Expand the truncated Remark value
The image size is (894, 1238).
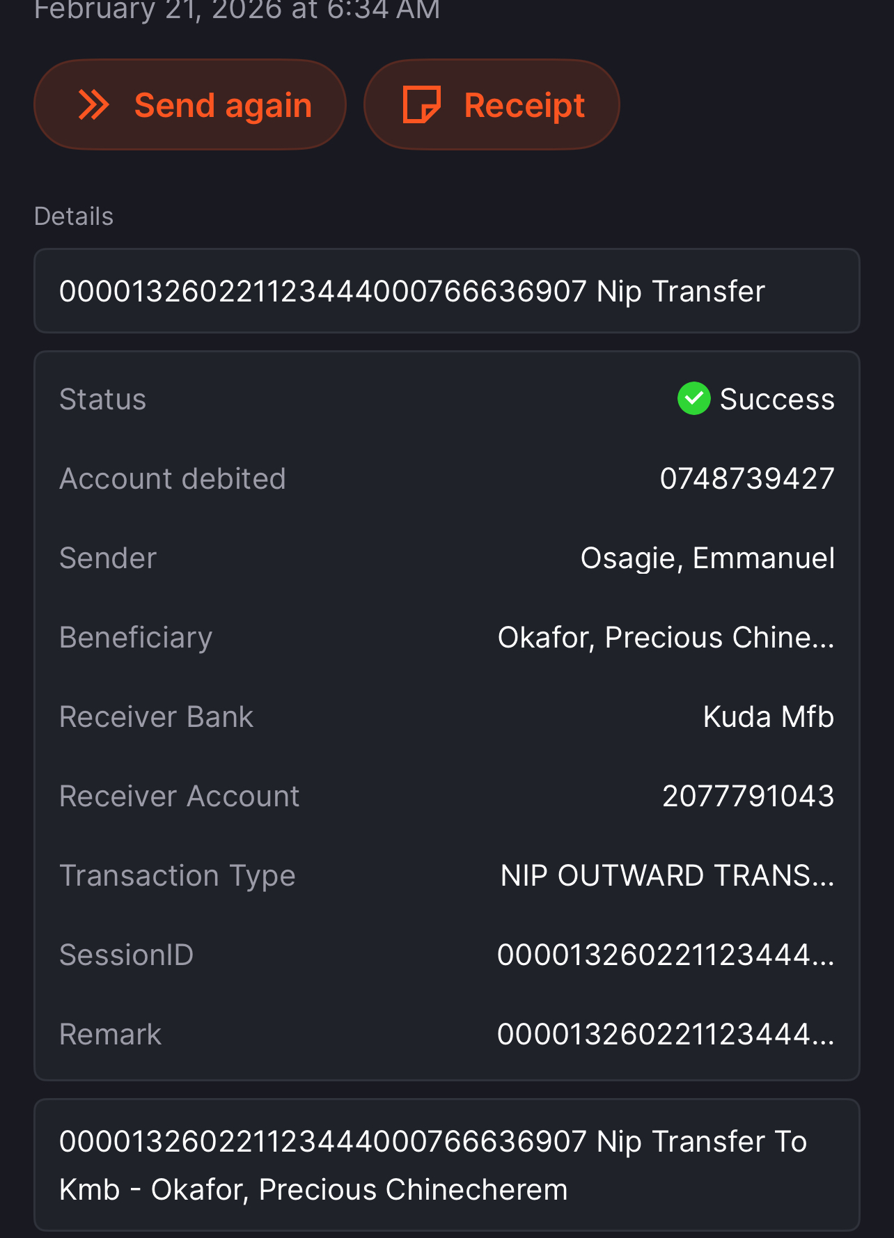(665, 1035)
